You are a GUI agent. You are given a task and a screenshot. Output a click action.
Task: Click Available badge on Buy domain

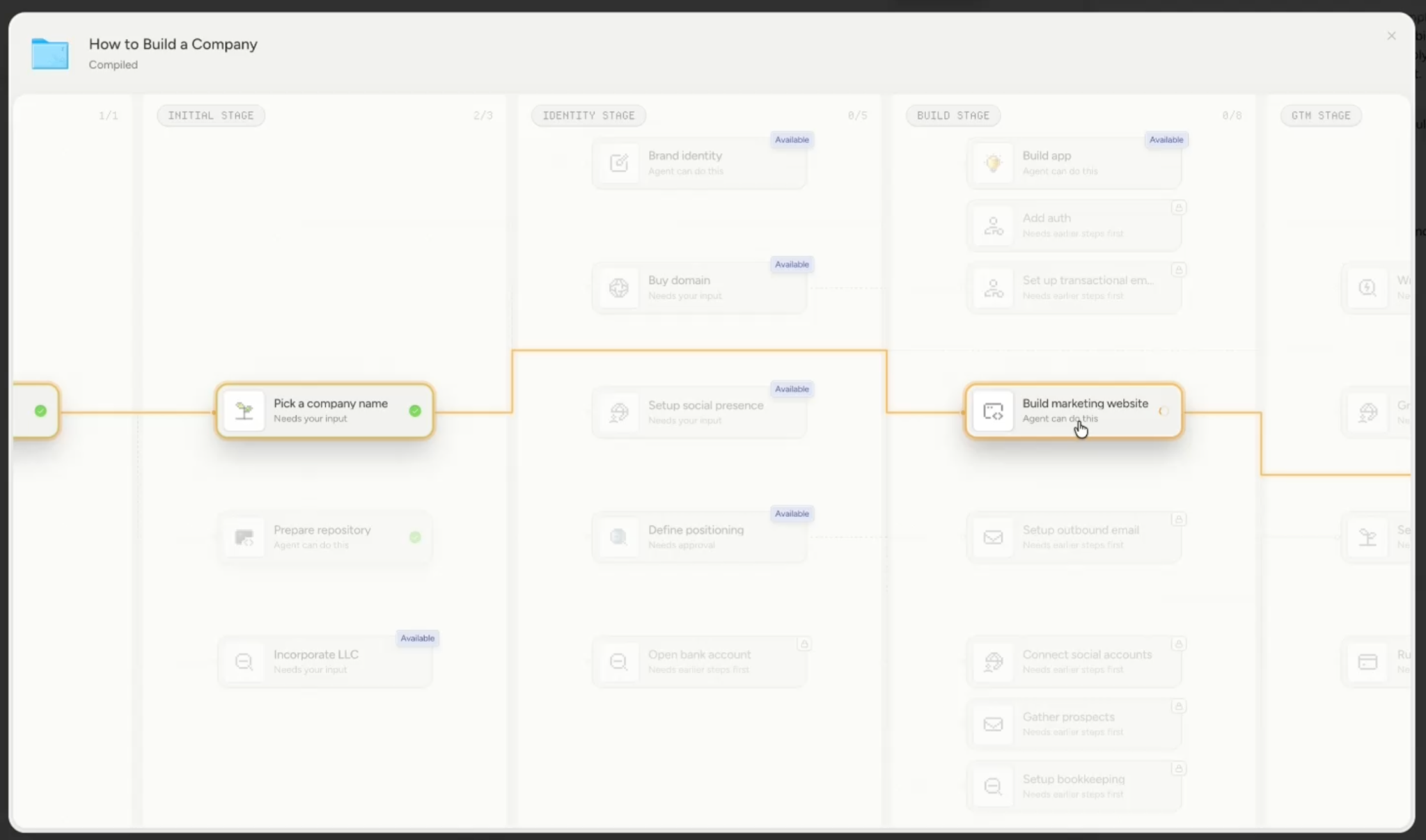792,264
